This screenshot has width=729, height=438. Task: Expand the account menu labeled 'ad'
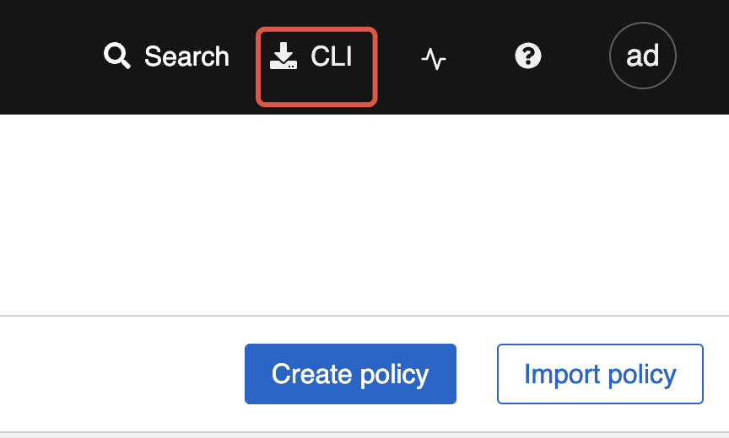click(x=642, y=56)
